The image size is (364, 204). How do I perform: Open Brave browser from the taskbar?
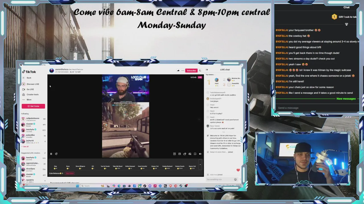(170, 186)
